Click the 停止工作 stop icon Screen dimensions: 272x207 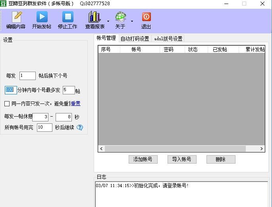tap(68, 17)
